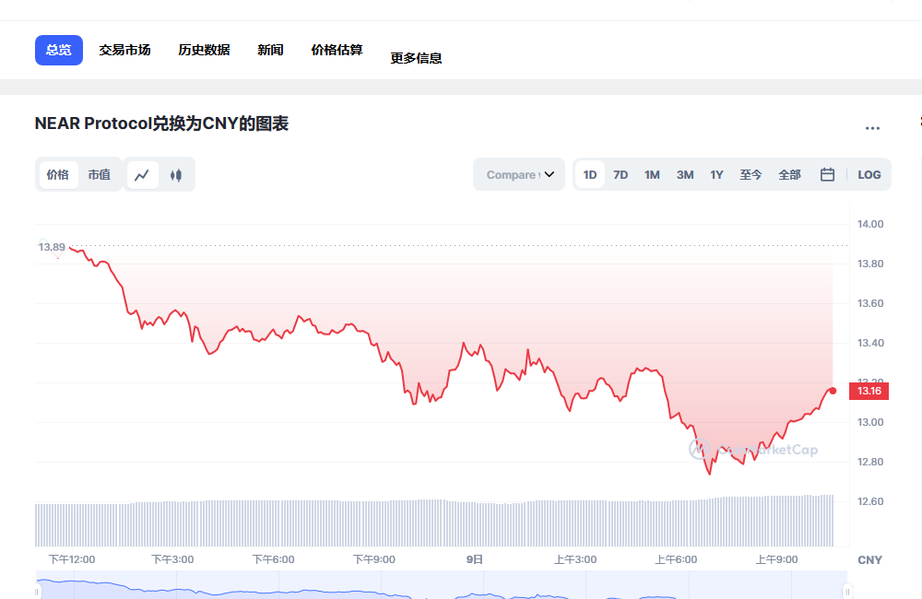Open 更多信息 menu

pos(416,58)
